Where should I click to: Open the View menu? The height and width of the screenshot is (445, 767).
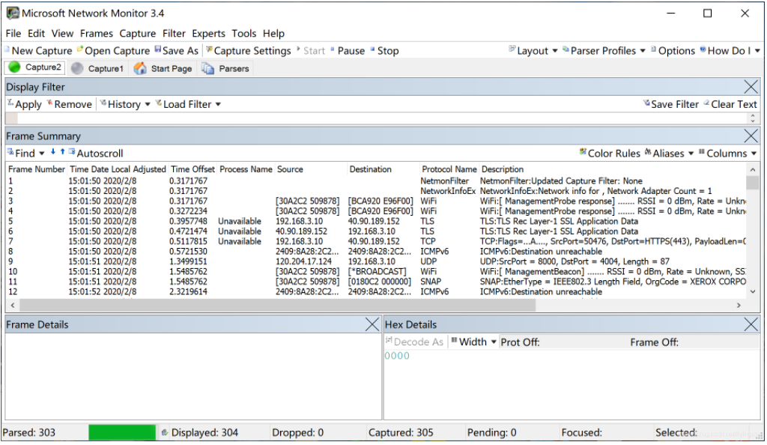point(62,34)
